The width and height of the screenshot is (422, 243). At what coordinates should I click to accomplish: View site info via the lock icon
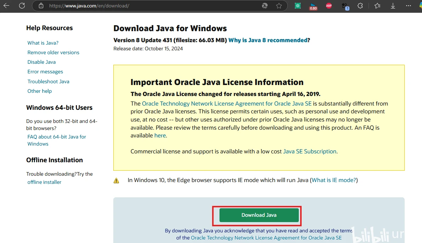(x=41, y=6)
